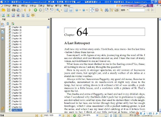Viewport: 161px width, 117px height.
Task: Switch to continuous page layout in status bar
Action: (111, 115)
